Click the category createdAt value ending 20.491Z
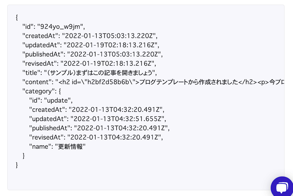This screenshot has height=196, width=293. tap(117, 110)
